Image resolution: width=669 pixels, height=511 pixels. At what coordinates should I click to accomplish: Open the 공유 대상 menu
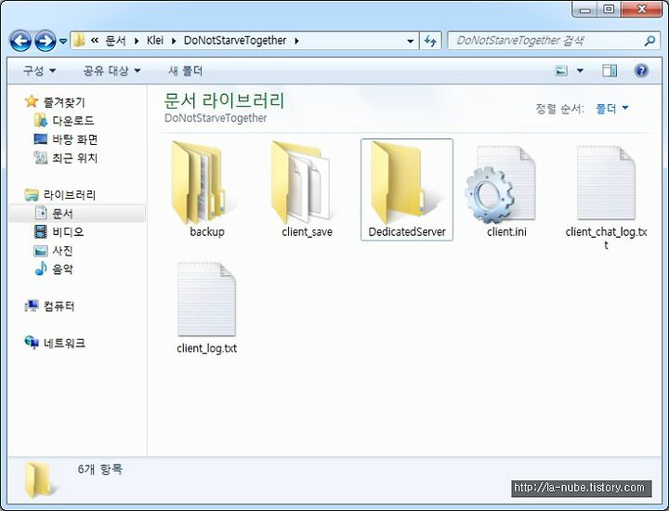[111, 71]
